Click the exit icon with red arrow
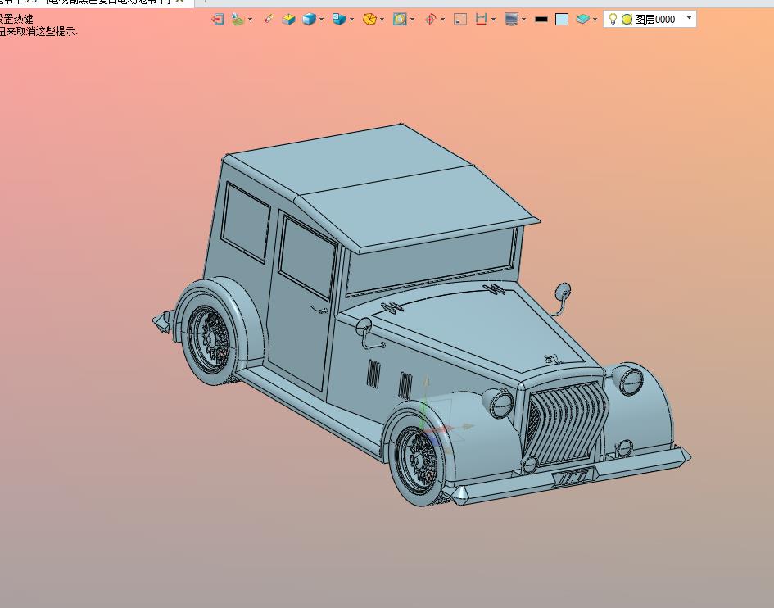Viewport: 774px width, 608px height. [x=217, y=20]
